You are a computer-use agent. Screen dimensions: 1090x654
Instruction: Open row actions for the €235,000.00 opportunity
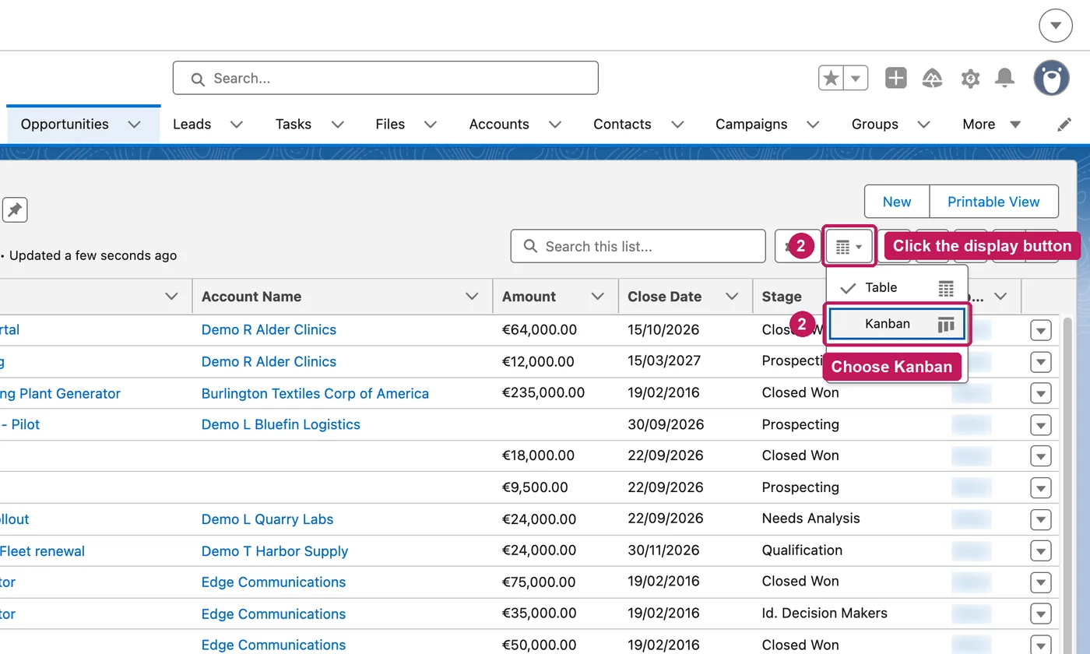point(1041,393)
